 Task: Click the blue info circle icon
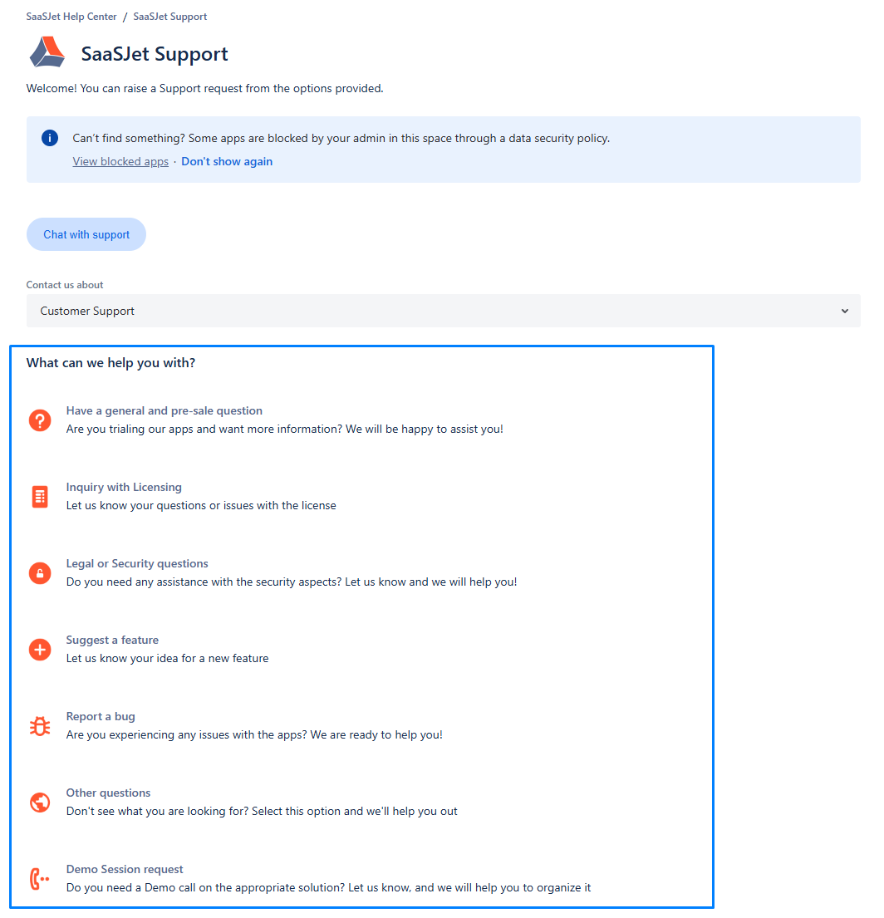click(50, 138)
